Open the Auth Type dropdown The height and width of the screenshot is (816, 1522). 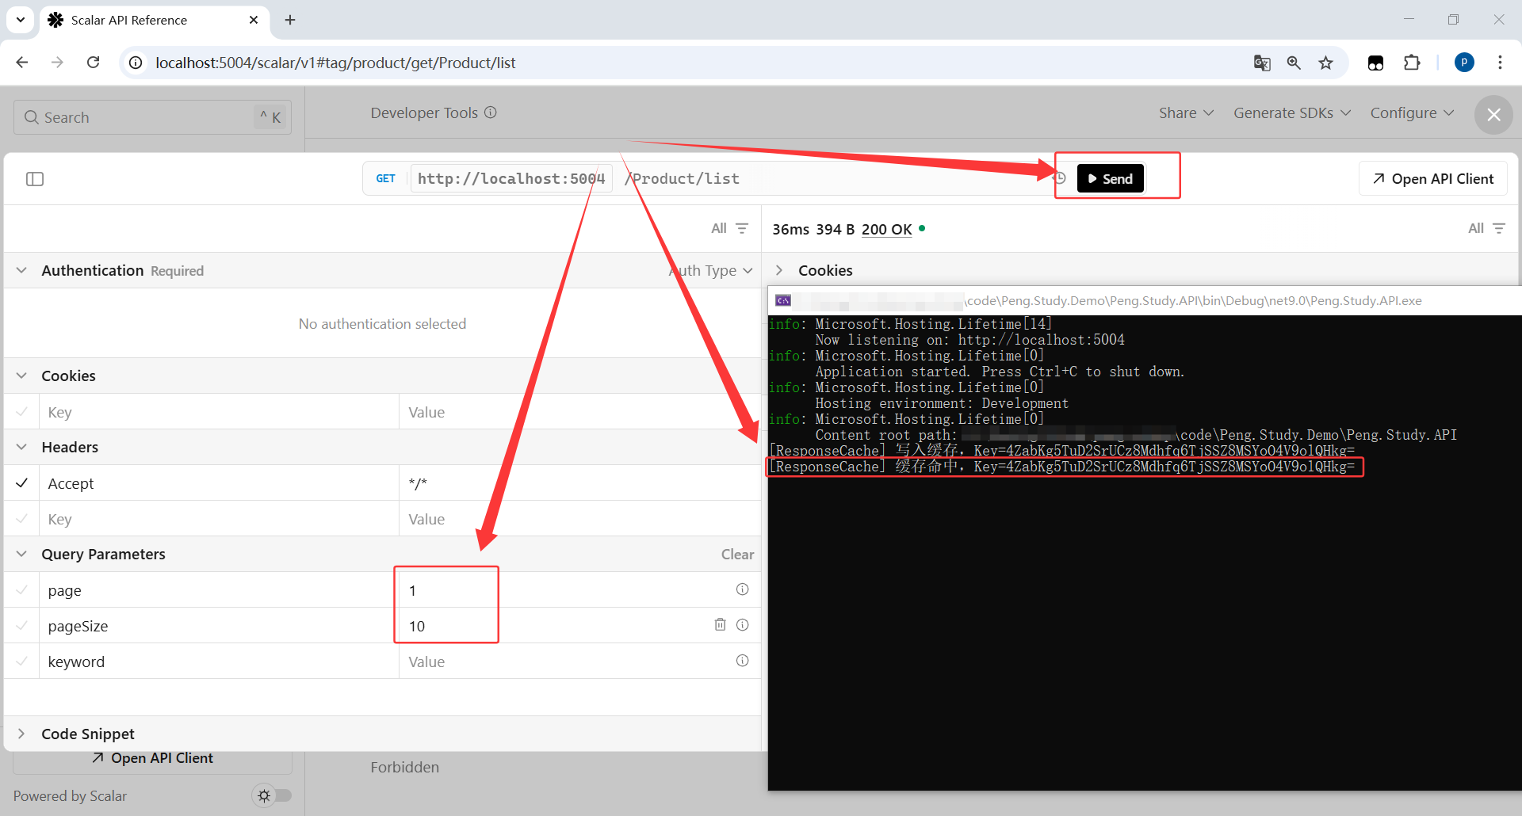pos(711,270)
